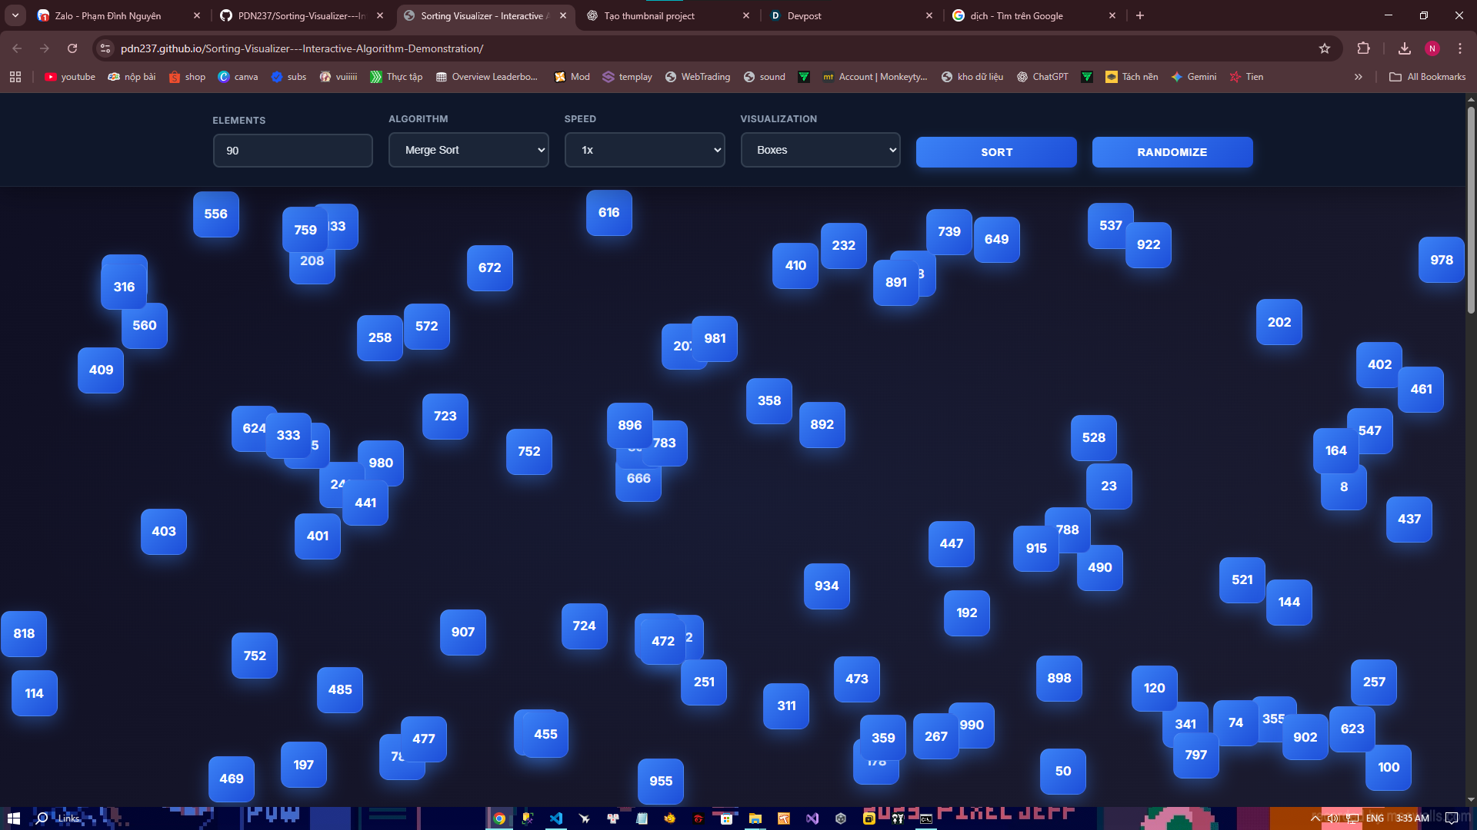Open view site information icon
Image resolution: width=1477 pixels, height=830 pixels.
(105, 48)
